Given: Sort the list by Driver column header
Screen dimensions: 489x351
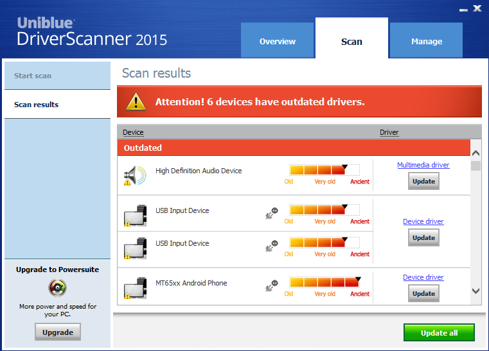Looking at the screenshot, I should pos(389,132).
